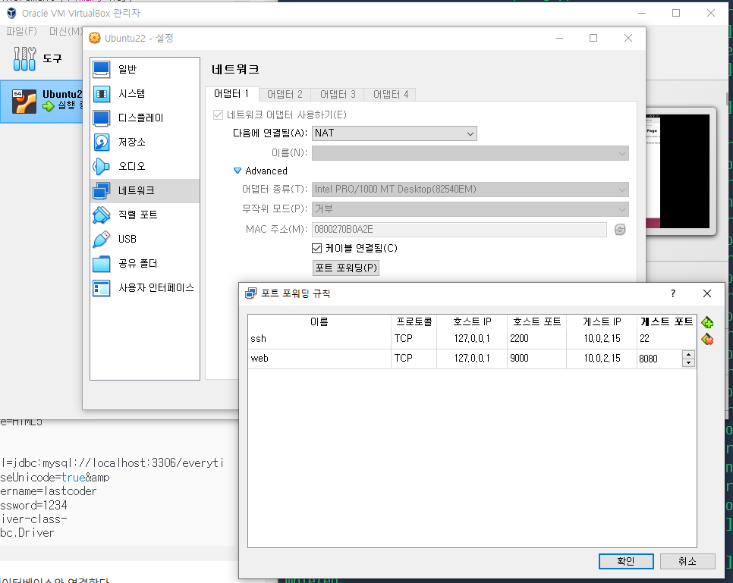733x583 pixels.
Task: Cancel with 취소 button
Action: pyautogui.click(x=687, y=561)
